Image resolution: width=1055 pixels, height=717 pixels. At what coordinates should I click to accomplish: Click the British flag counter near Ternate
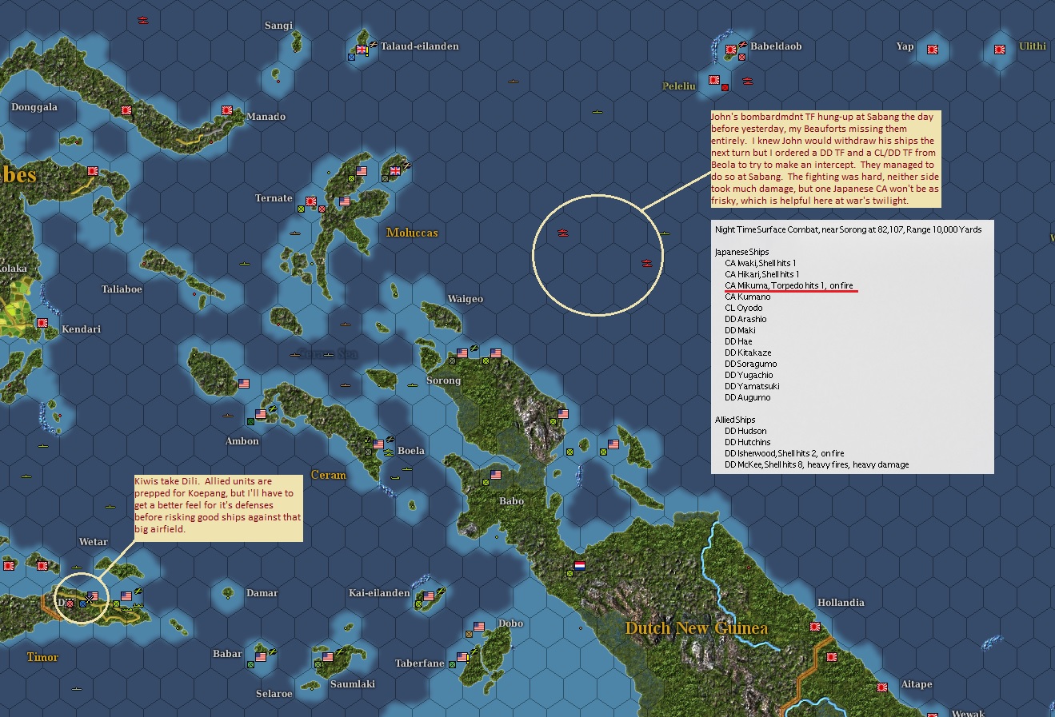click(394, 170)
